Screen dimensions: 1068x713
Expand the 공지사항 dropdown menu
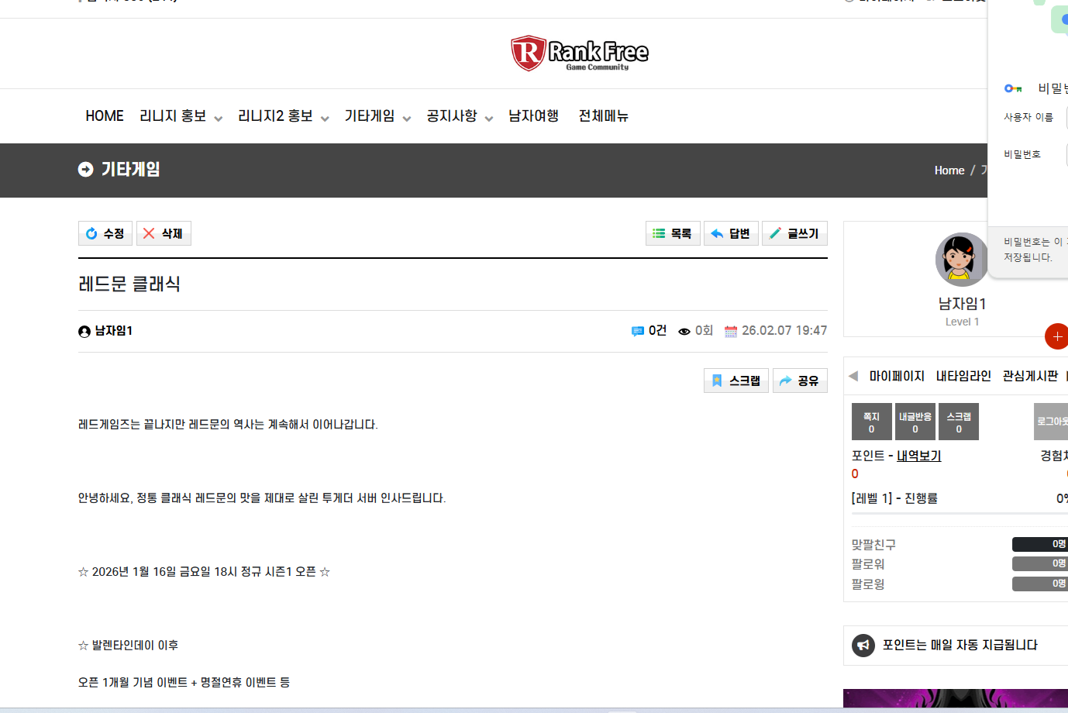[x=459, y=116]
